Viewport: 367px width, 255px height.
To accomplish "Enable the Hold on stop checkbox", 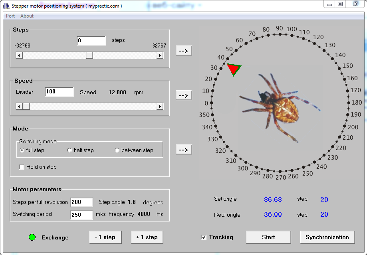I will coord(22,167).
